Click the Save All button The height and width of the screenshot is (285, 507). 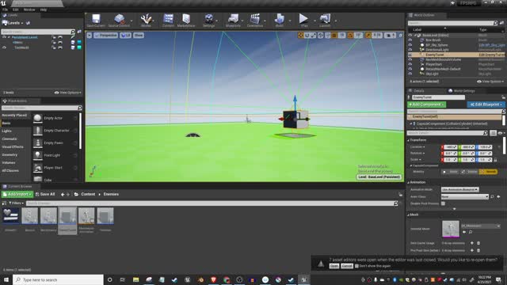(45, 194)
